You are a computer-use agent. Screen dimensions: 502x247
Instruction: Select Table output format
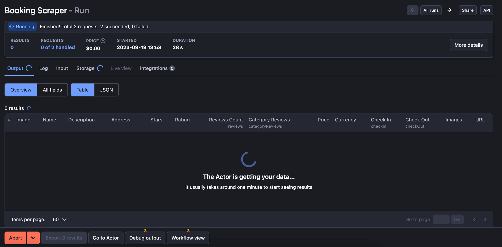point(83,90)
